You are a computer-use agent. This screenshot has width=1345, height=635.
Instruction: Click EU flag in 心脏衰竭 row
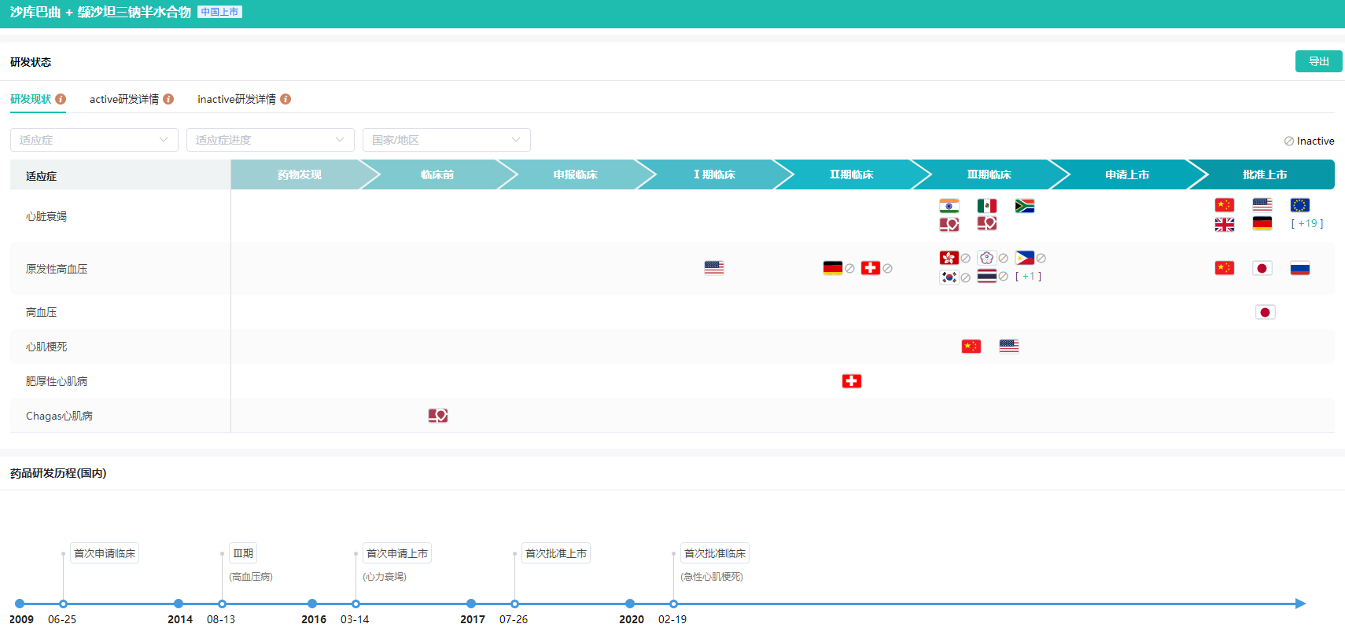coord(1300,205)
